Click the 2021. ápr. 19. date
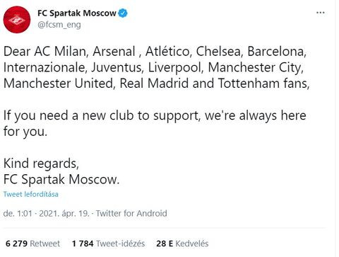This screenshot has width=339, height=257. [x=64, y=213]
